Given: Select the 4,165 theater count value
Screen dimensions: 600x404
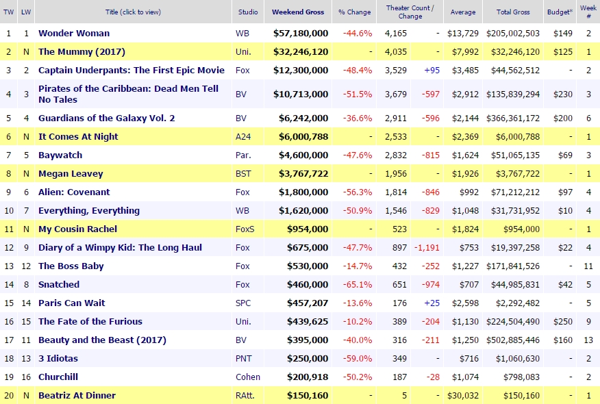Looking at the screenshot, I should tap(396, 34).
